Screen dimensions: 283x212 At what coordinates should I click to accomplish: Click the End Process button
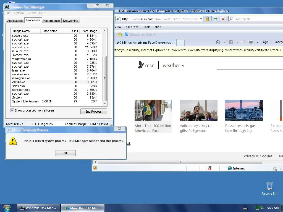[x=94, y=112]
